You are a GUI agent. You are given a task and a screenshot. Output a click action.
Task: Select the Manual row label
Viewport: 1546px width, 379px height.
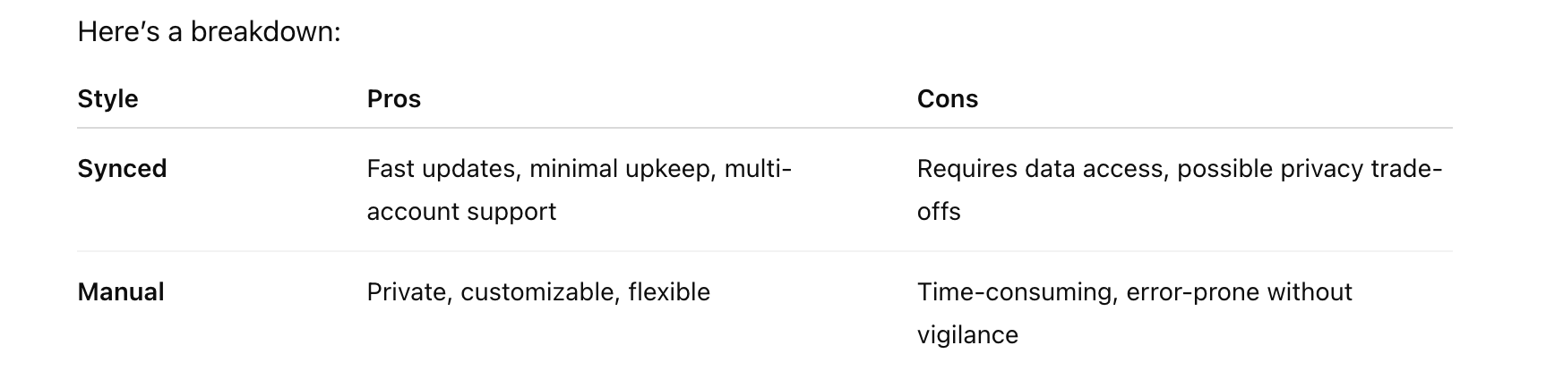coord(120,292)
